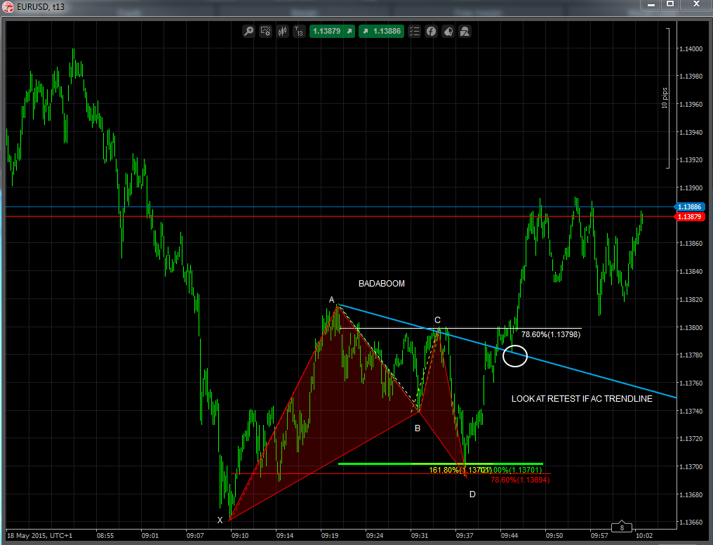Click the bar counter marker showing 8

click(622, 527)
